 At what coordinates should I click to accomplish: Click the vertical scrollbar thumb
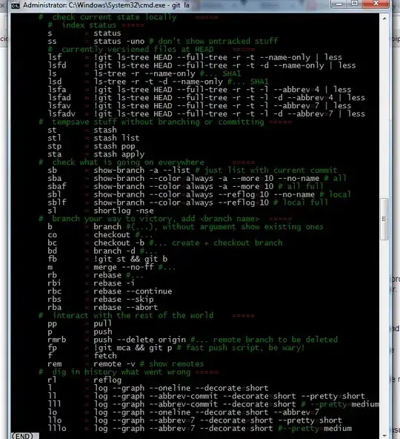384,219
